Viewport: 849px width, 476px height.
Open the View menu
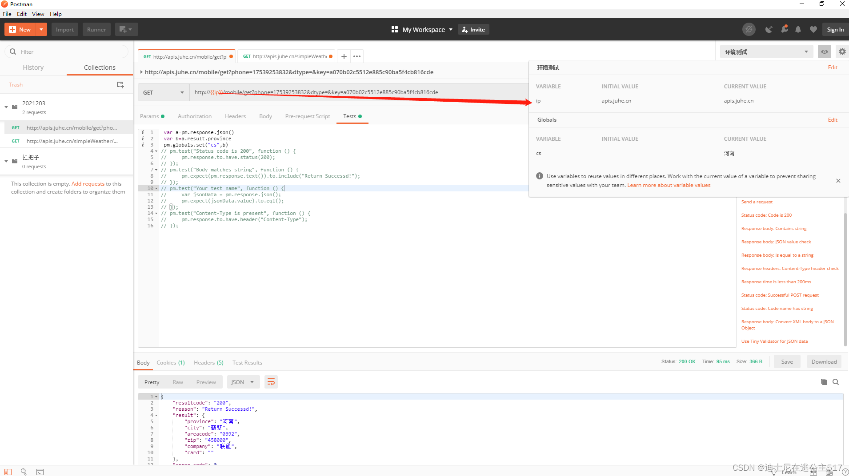click(x=38, y=14)
